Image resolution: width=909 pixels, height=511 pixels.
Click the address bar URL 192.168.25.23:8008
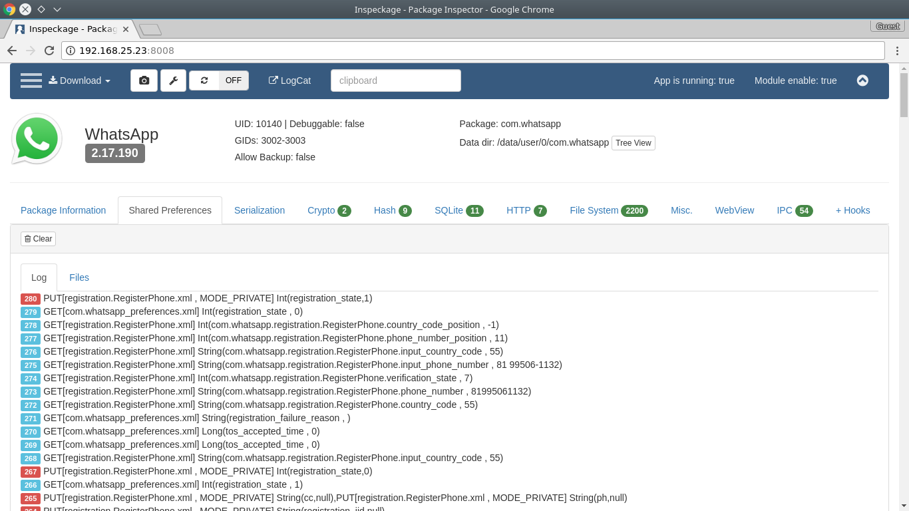coord(126,51)
